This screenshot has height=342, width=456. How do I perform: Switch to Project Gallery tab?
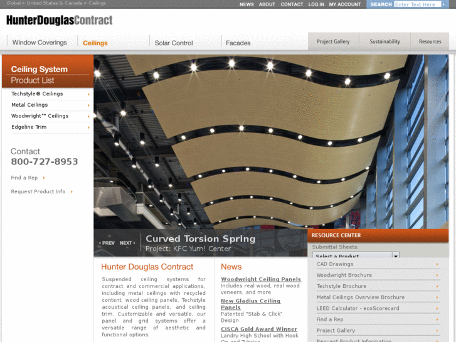pos(333,41)
